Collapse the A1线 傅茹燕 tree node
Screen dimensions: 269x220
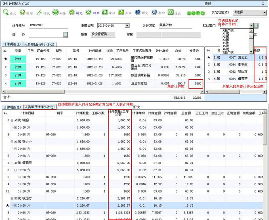click(x=12, y=163)
